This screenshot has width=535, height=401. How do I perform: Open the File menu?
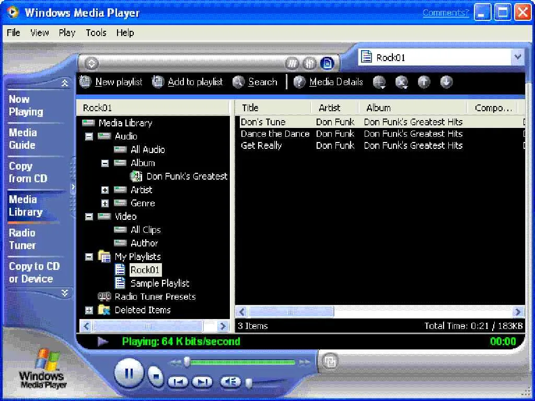point(13,33)
